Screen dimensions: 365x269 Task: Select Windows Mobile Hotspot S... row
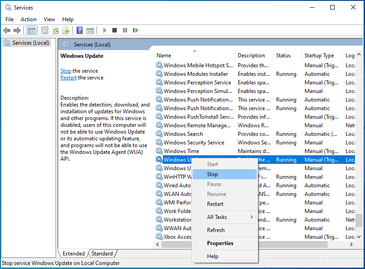[x=255, y=65]
